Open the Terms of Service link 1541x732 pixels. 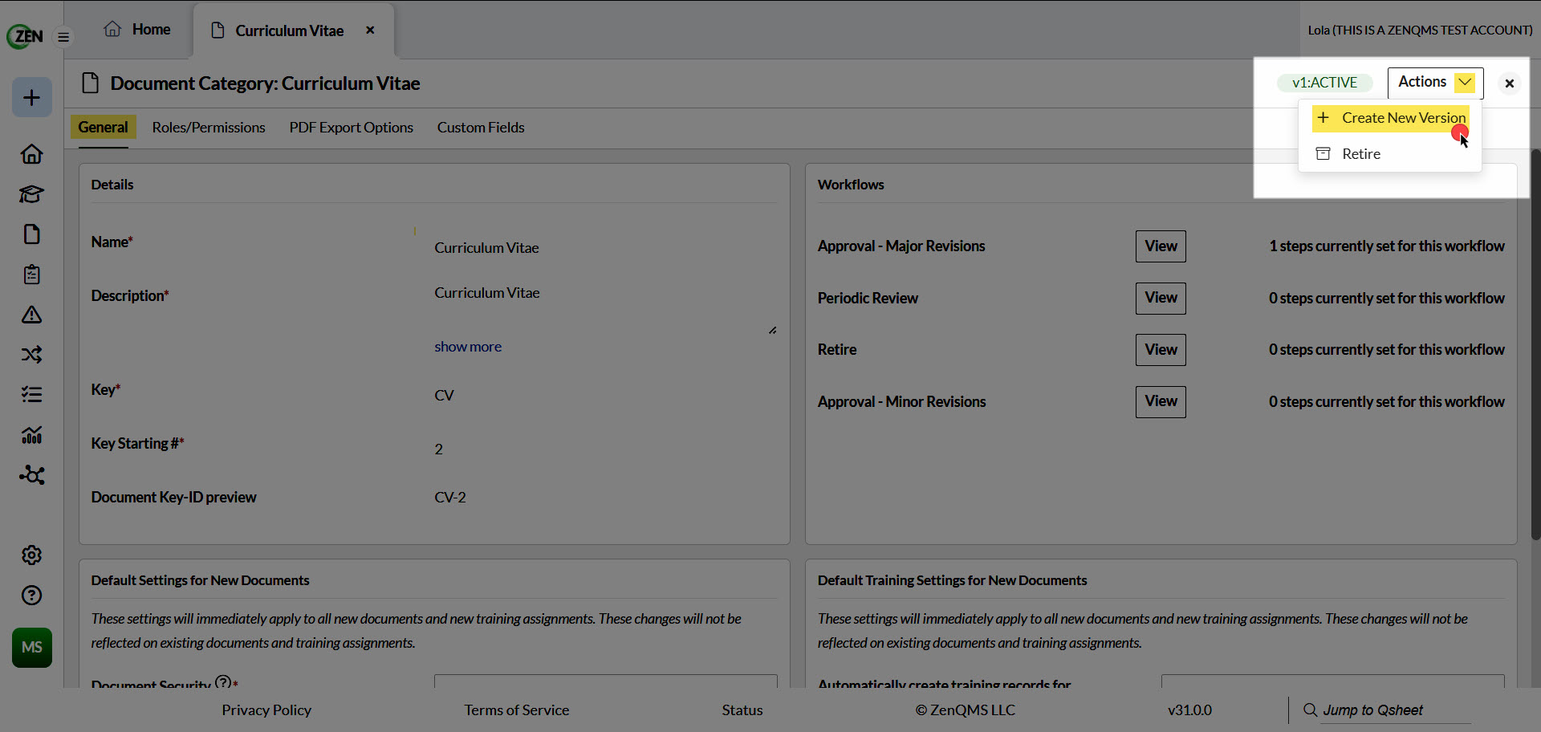pyautogui.click(x=516, y=710)
